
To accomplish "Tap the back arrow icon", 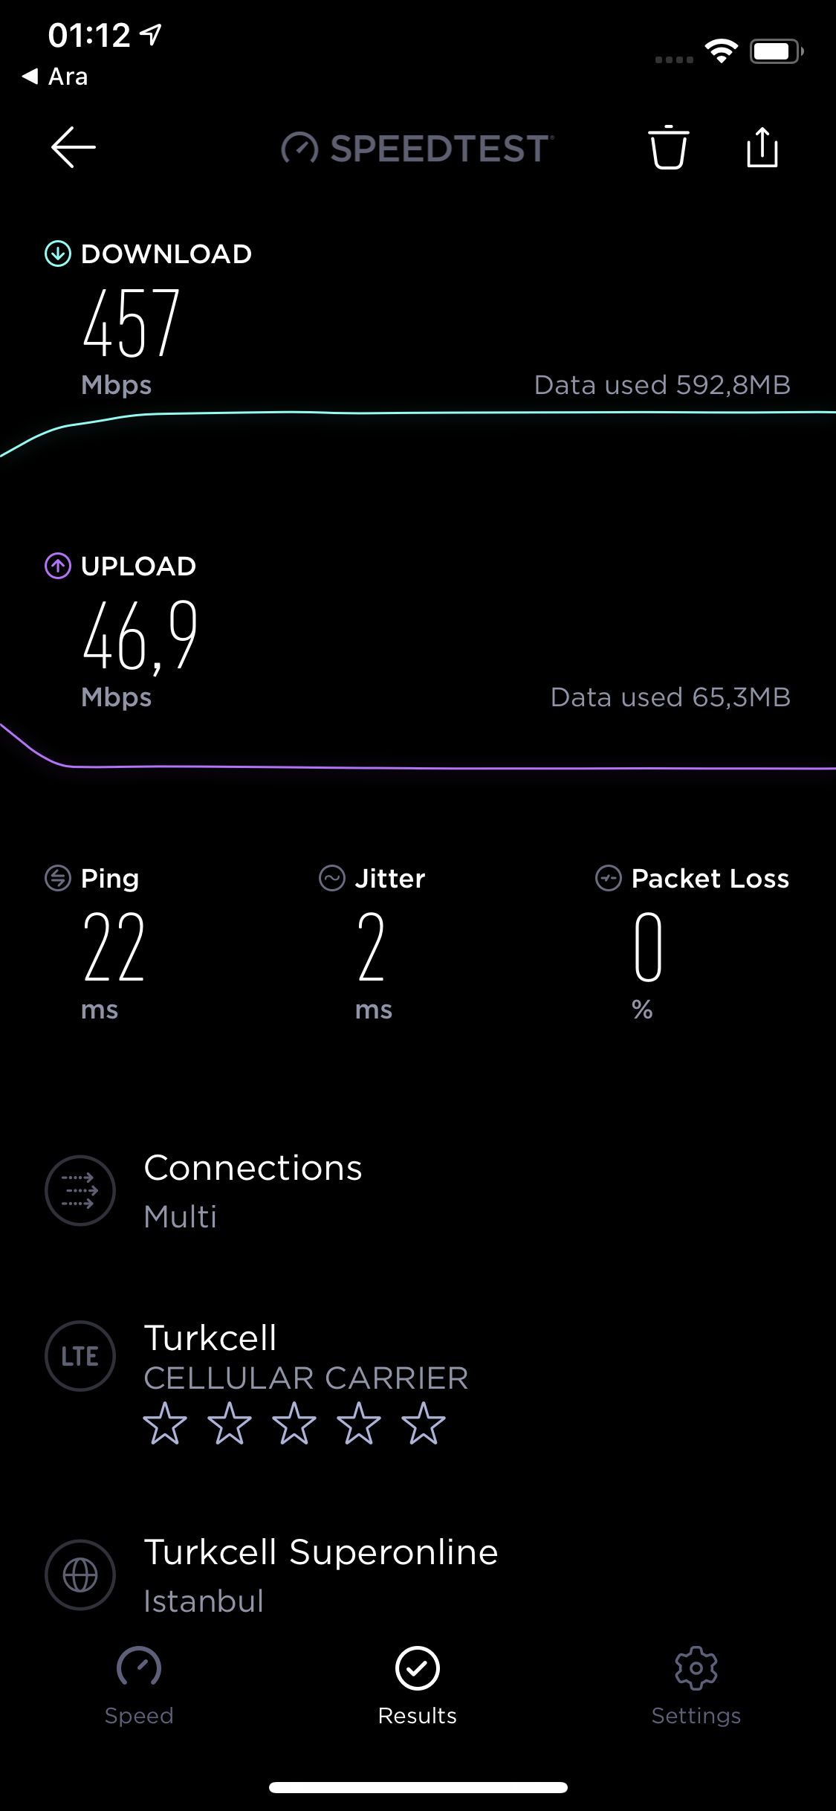I will 73,147.
